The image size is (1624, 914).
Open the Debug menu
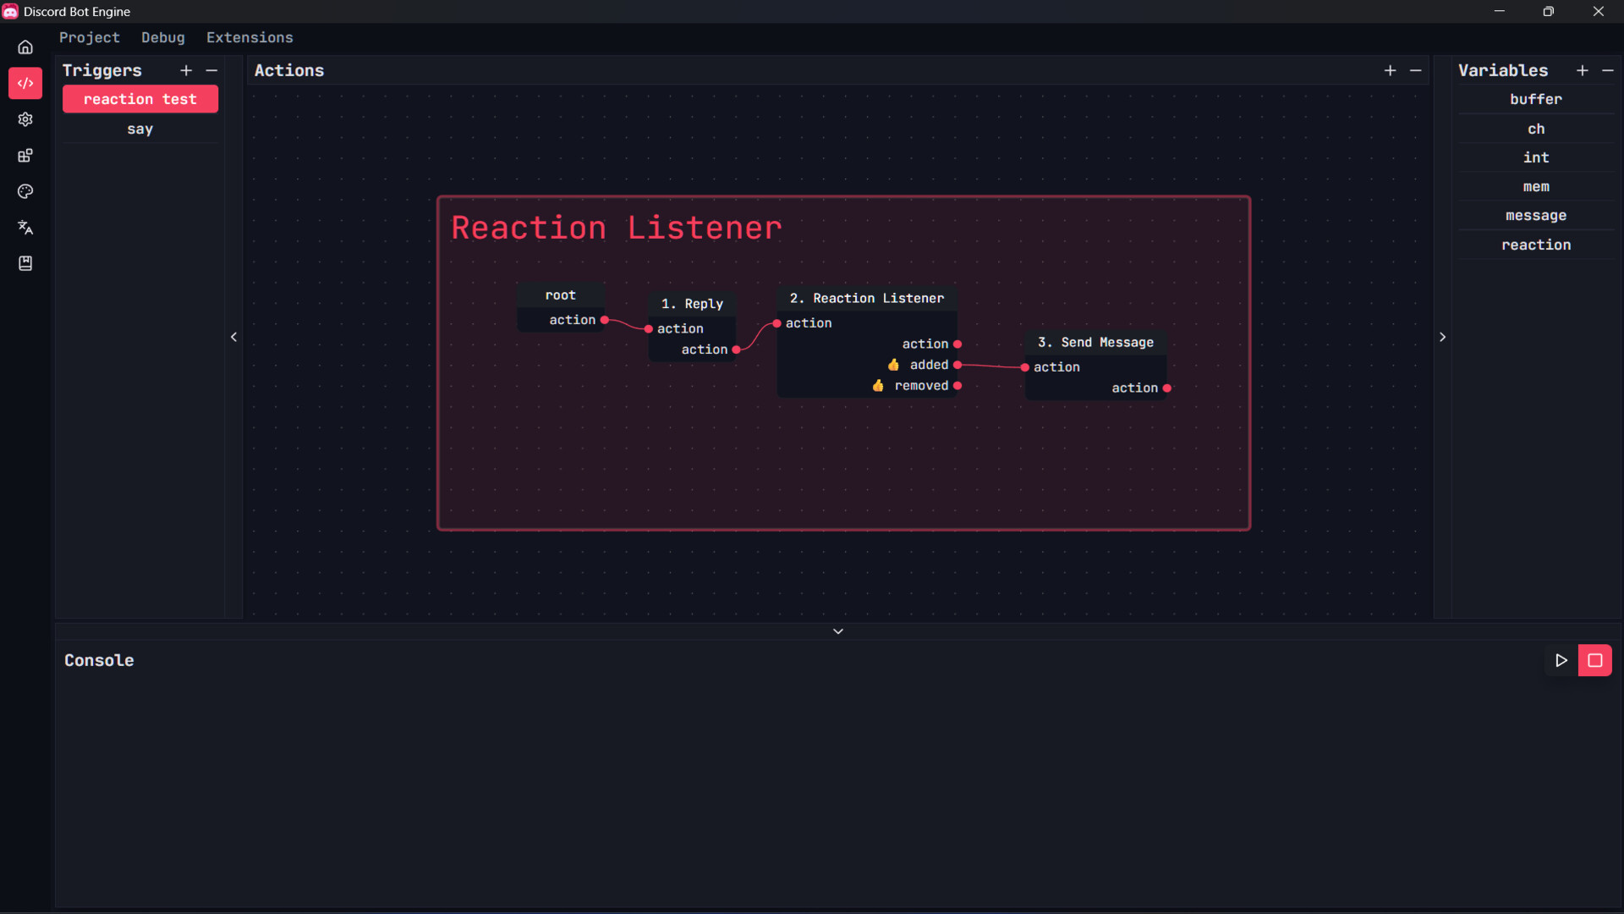click(163, 37)
